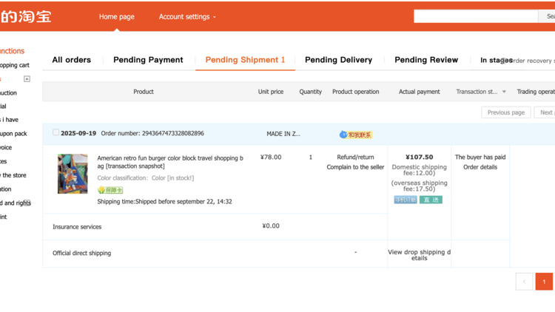The image size is (555, 312).
Task: Click the blue mobile order badge
Action: point(406,200)
